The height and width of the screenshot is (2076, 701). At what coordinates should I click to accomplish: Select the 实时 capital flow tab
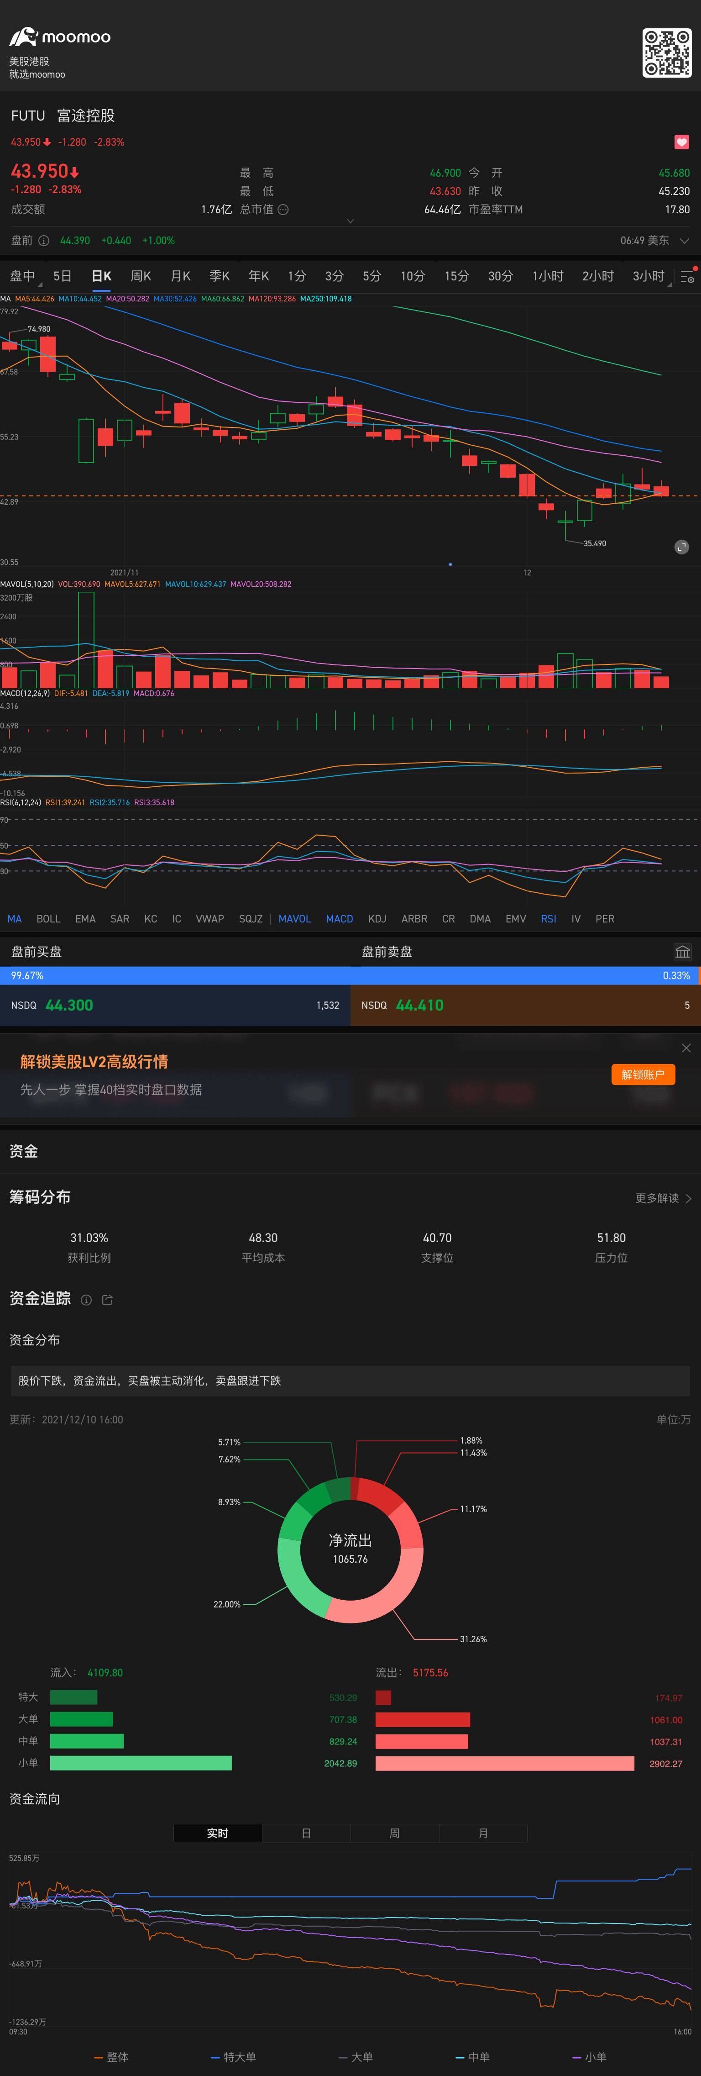pos(218,1834)
